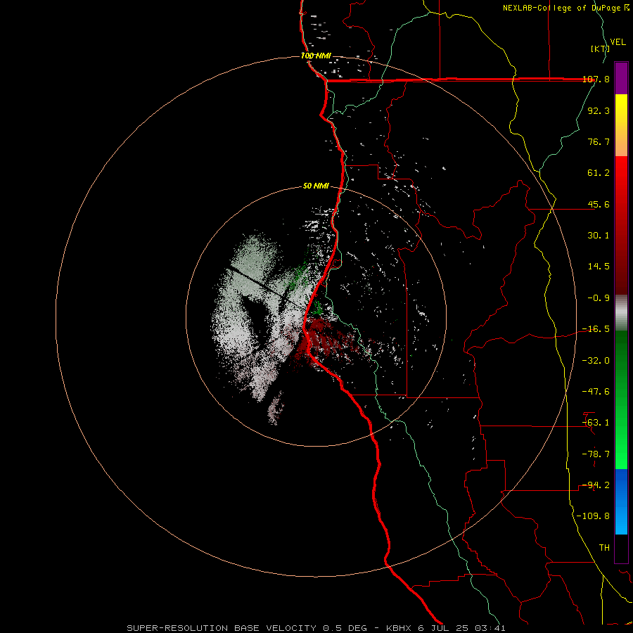Click the 92.3 scale value

(x=599, y=110)
